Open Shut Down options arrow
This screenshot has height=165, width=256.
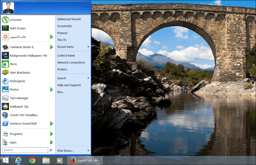pyautogui.click(x=88, y=151)
